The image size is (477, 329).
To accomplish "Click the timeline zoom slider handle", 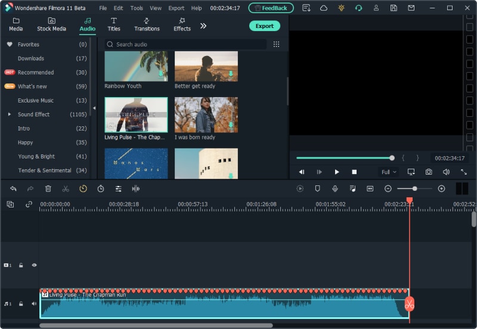I will 414,188.
